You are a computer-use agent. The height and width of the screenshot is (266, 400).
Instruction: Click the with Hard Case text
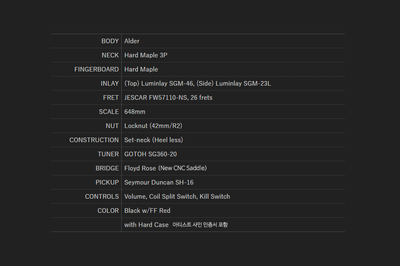coord(146,225)
